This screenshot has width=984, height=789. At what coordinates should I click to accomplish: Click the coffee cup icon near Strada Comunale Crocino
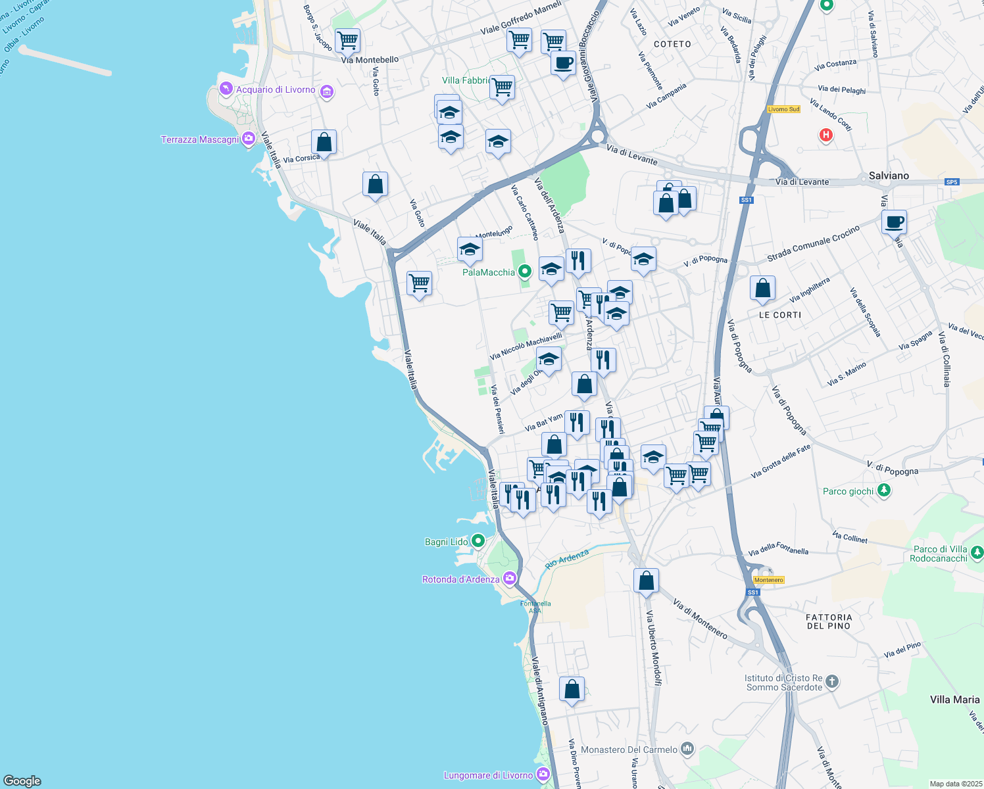894,221
